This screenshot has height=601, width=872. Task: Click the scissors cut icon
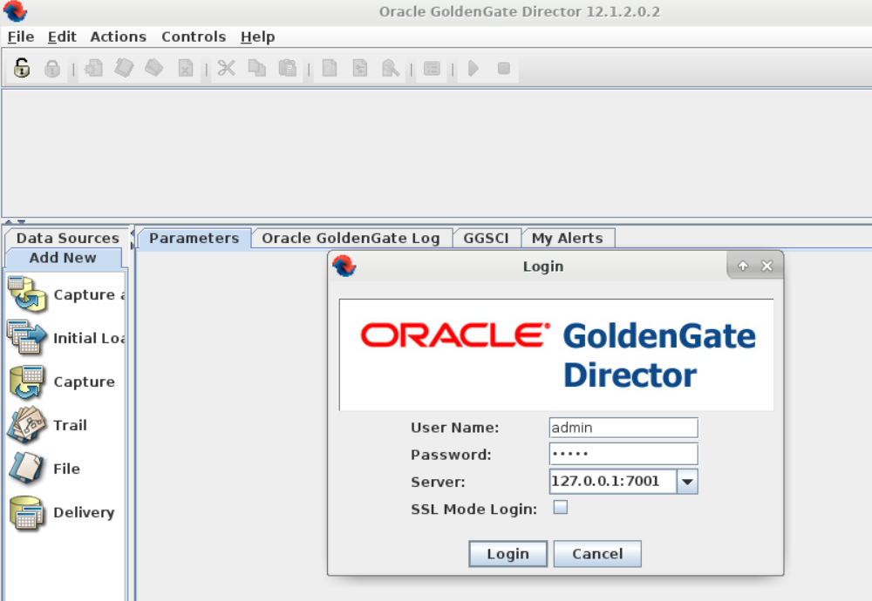click(227, 68)
